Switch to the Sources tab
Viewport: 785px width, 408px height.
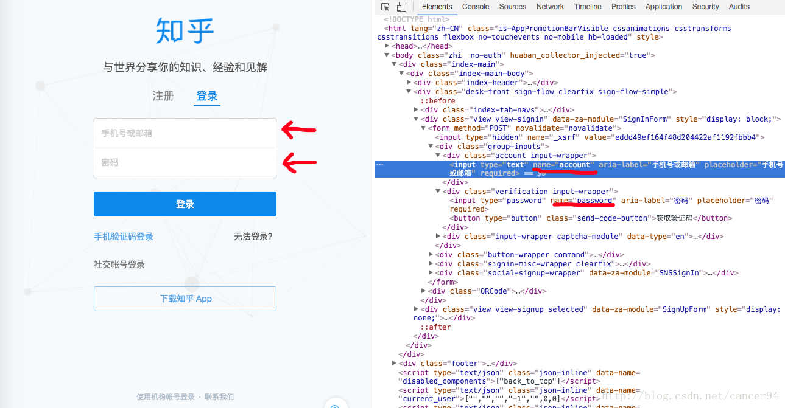[x=513, y=7]
